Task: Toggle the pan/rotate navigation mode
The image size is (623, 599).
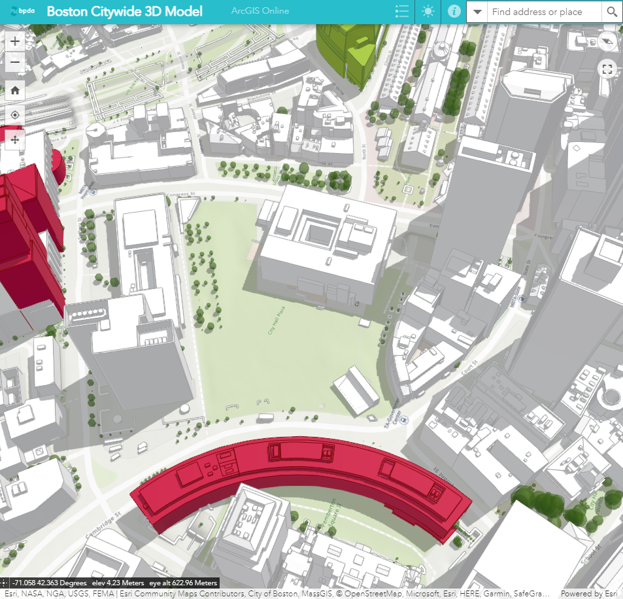Action: pyautogui.click(x=14, y=139)
